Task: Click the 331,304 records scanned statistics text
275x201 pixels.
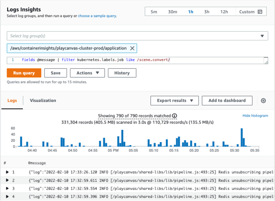Action: 137,122
